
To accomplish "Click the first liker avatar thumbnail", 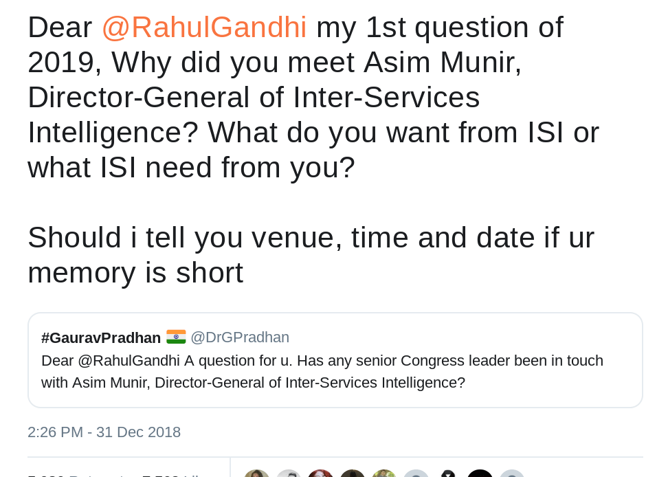I will [256, 474].
